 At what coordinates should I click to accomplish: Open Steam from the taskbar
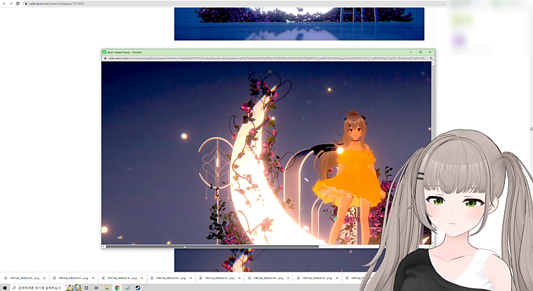click(x=137, y=288)
